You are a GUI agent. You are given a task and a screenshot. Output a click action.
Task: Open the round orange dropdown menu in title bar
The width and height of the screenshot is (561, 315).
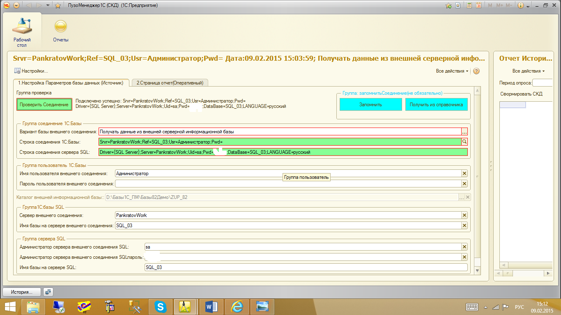pos(16,5)
